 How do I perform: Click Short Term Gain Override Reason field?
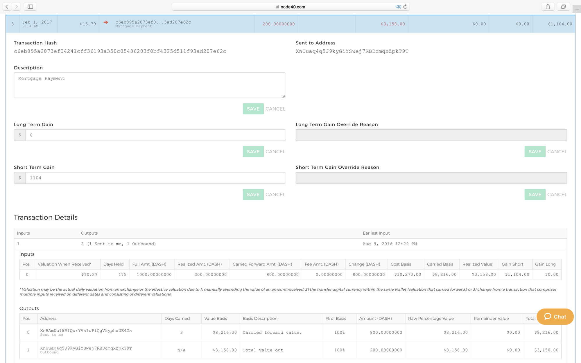point(431,178)
